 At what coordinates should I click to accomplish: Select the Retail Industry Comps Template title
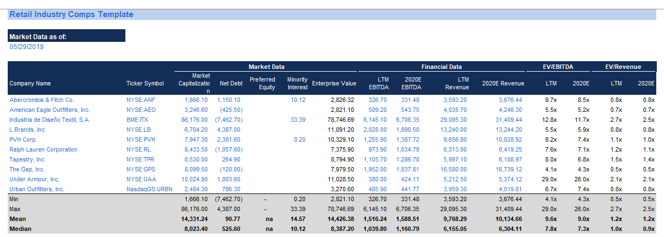(x=71, y=14)
